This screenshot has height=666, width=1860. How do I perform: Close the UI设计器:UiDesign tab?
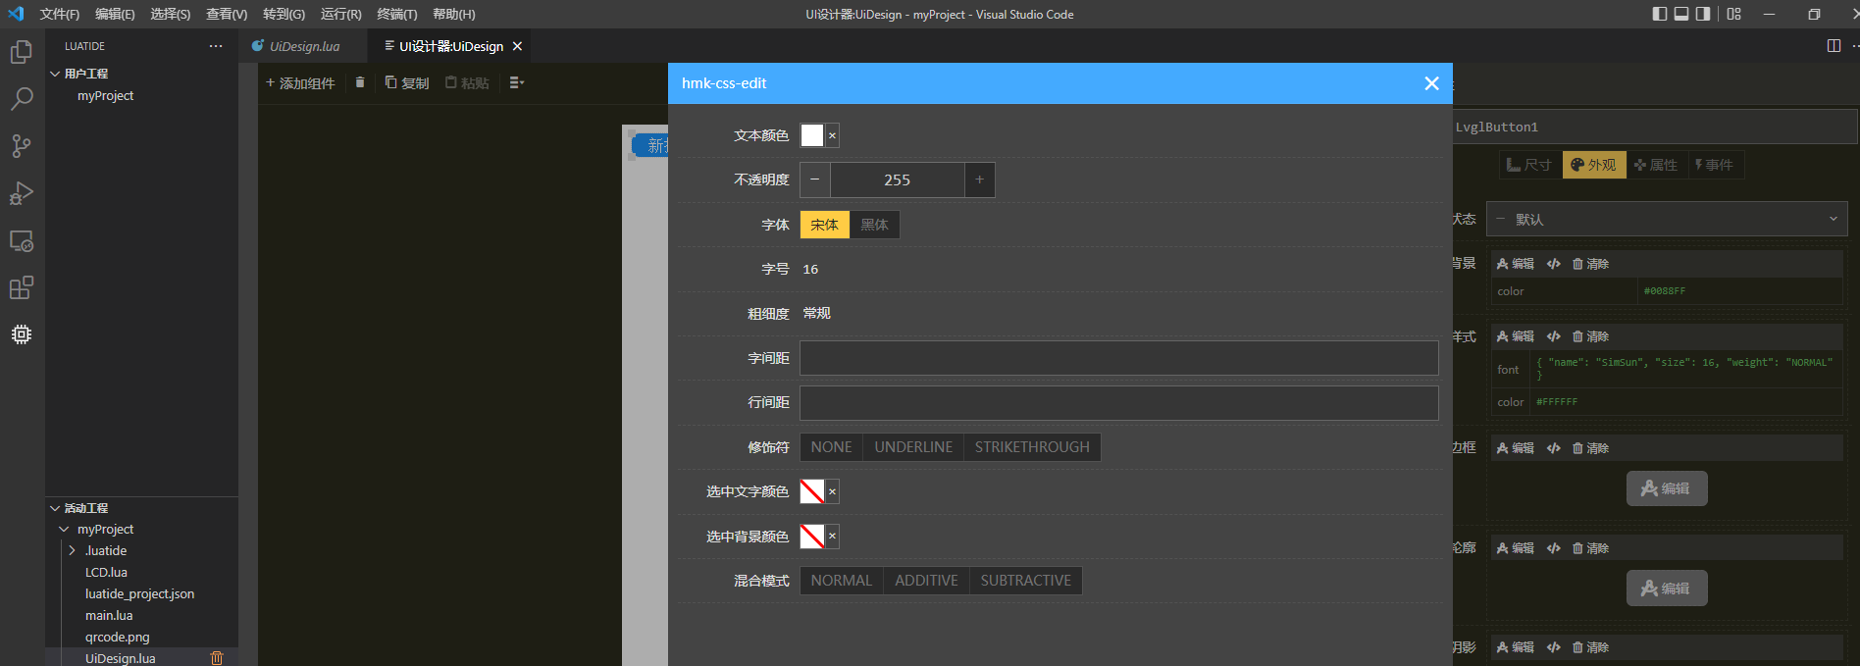click(x=517, y=46)
